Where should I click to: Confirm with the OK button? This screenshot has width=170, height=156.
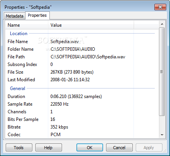click(90, 148)
